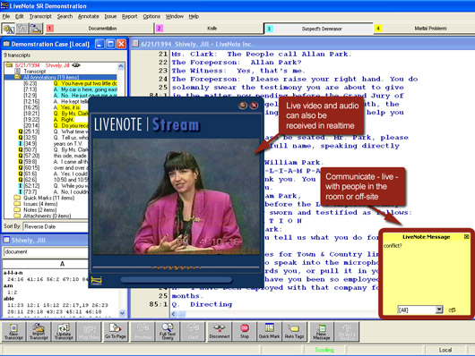The height and width of the screenshot is (356, 475).
Task: Click the Import Transcript toolbar button
Action: click(x=39, y=332)
